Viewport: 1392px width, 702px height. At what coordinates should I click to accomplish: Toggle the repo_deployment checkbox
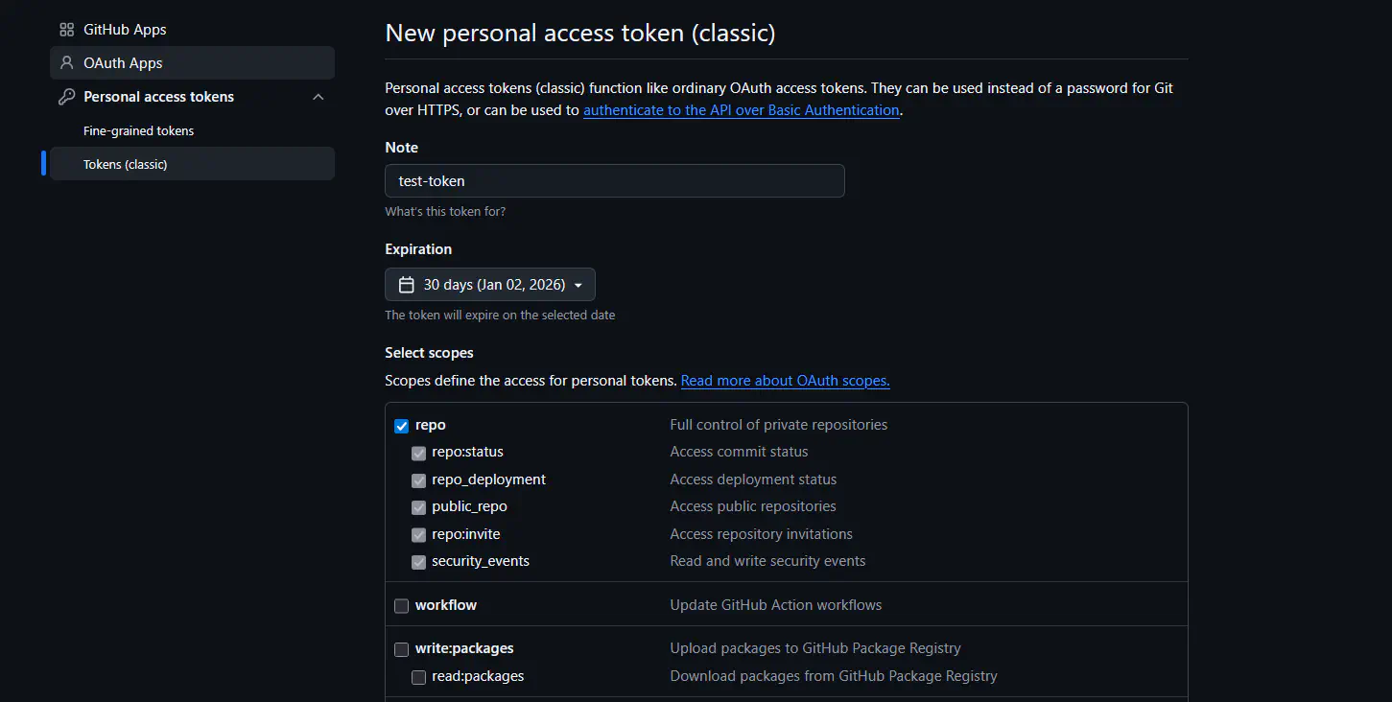(419, 480)
